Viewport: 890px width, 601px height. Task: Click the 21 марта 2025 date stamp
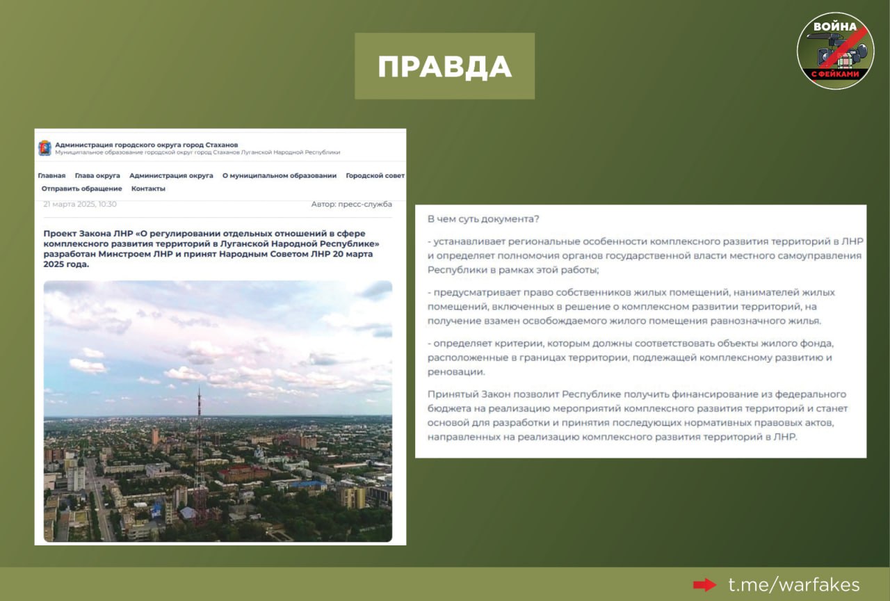tap(80, 205)
